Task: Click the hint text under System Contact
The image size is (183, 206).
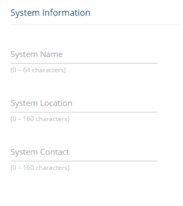Action: 40,168
